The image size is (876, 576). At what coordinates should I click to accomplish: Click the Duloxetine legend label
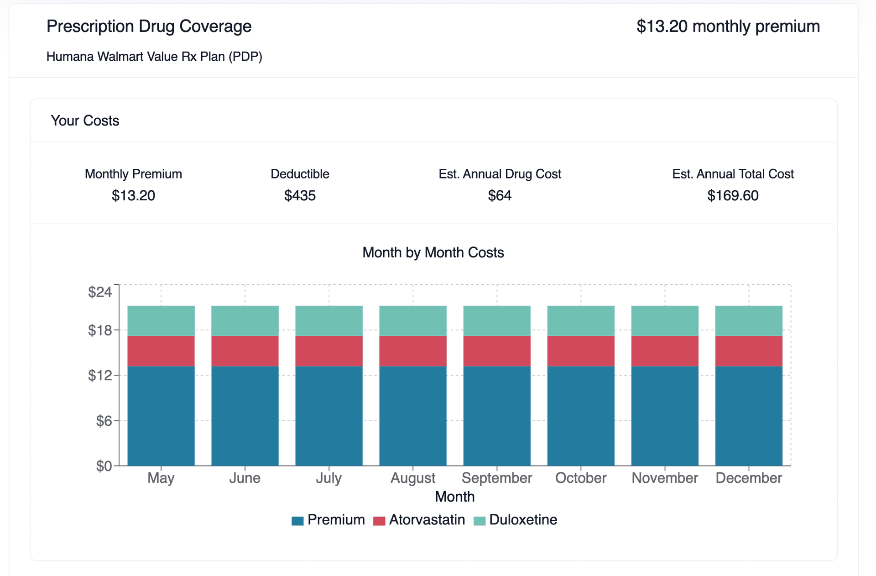click(x=523, y=520)
